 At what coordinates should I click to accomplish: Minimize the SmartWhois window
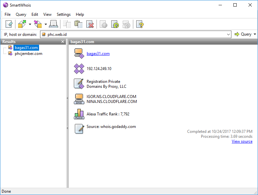point(220,5)
